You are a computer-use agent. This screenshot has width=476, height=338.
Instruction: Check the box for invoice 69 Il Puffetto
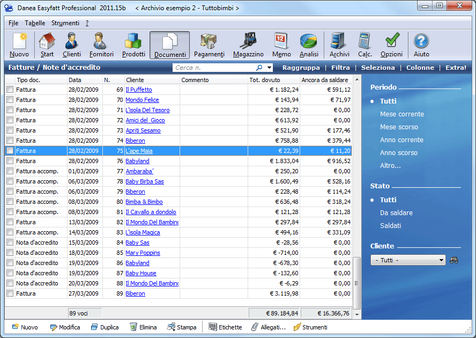click(10, 90)
